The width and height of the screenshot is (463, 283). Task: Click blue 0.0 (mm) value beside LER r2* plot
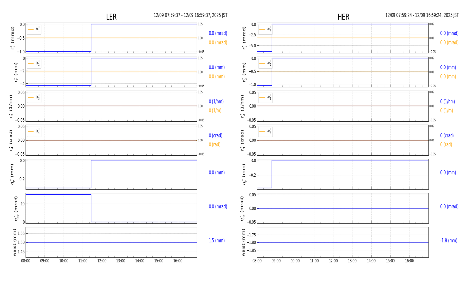[x=217, y=67]
